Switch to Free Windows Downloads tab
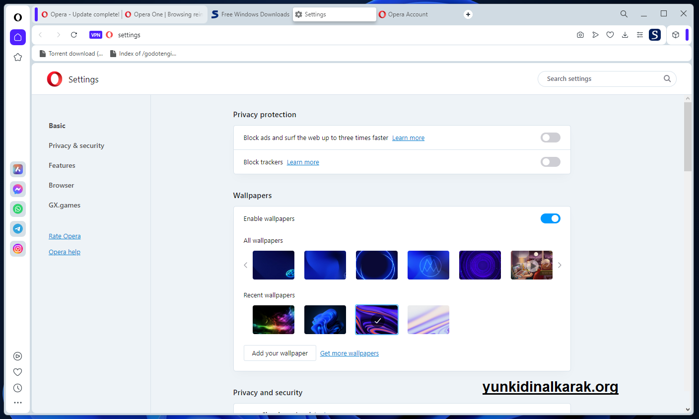699x419 pixels. tap(250, 14)
